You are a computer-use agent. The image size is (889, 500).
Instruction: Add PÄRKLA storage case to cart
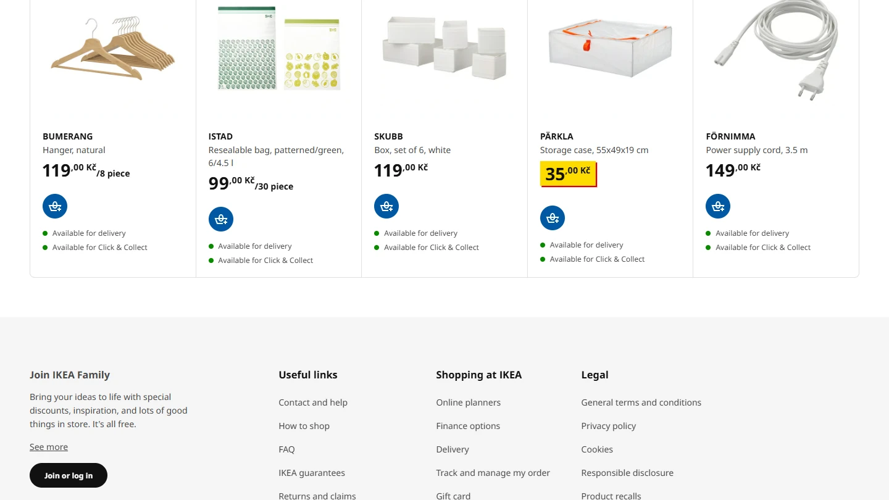[553, 218]
